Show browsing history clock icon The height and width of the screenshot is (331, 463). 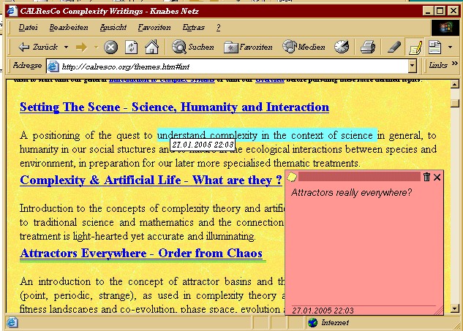point(342,47)
